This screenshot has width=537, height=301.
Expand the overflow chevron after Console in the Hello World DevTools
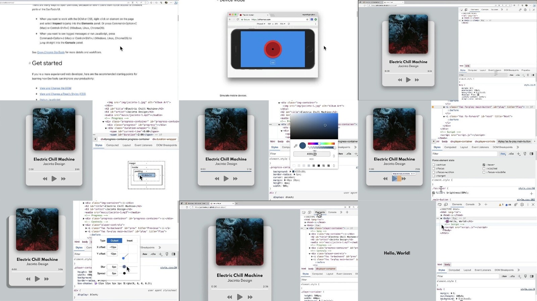click(x=479, y=205)
